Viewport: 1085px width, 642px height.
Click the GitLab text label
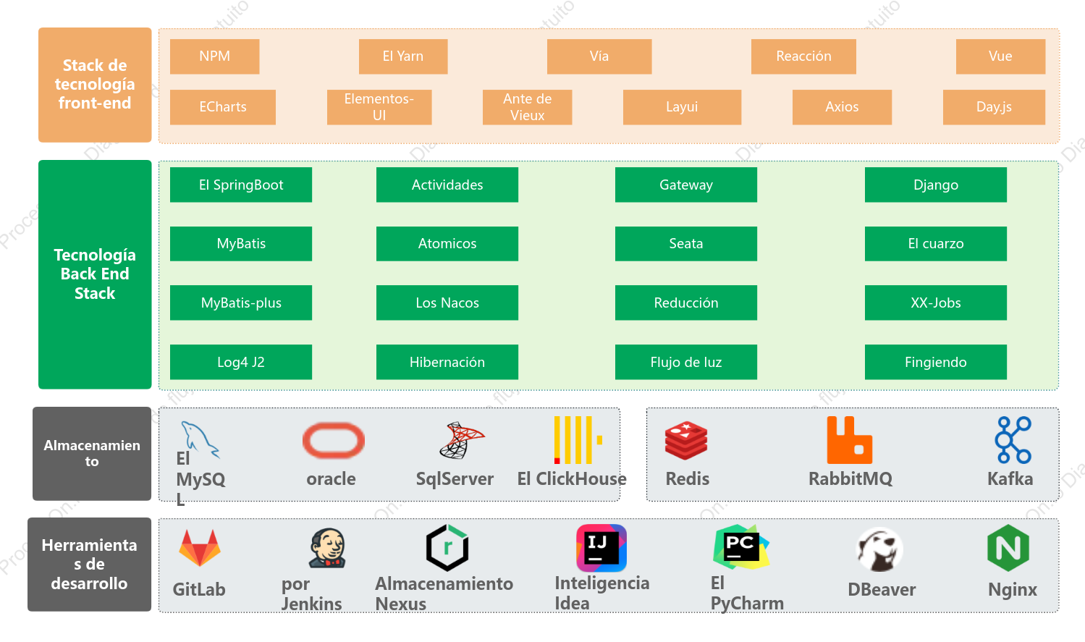[199, 590]
